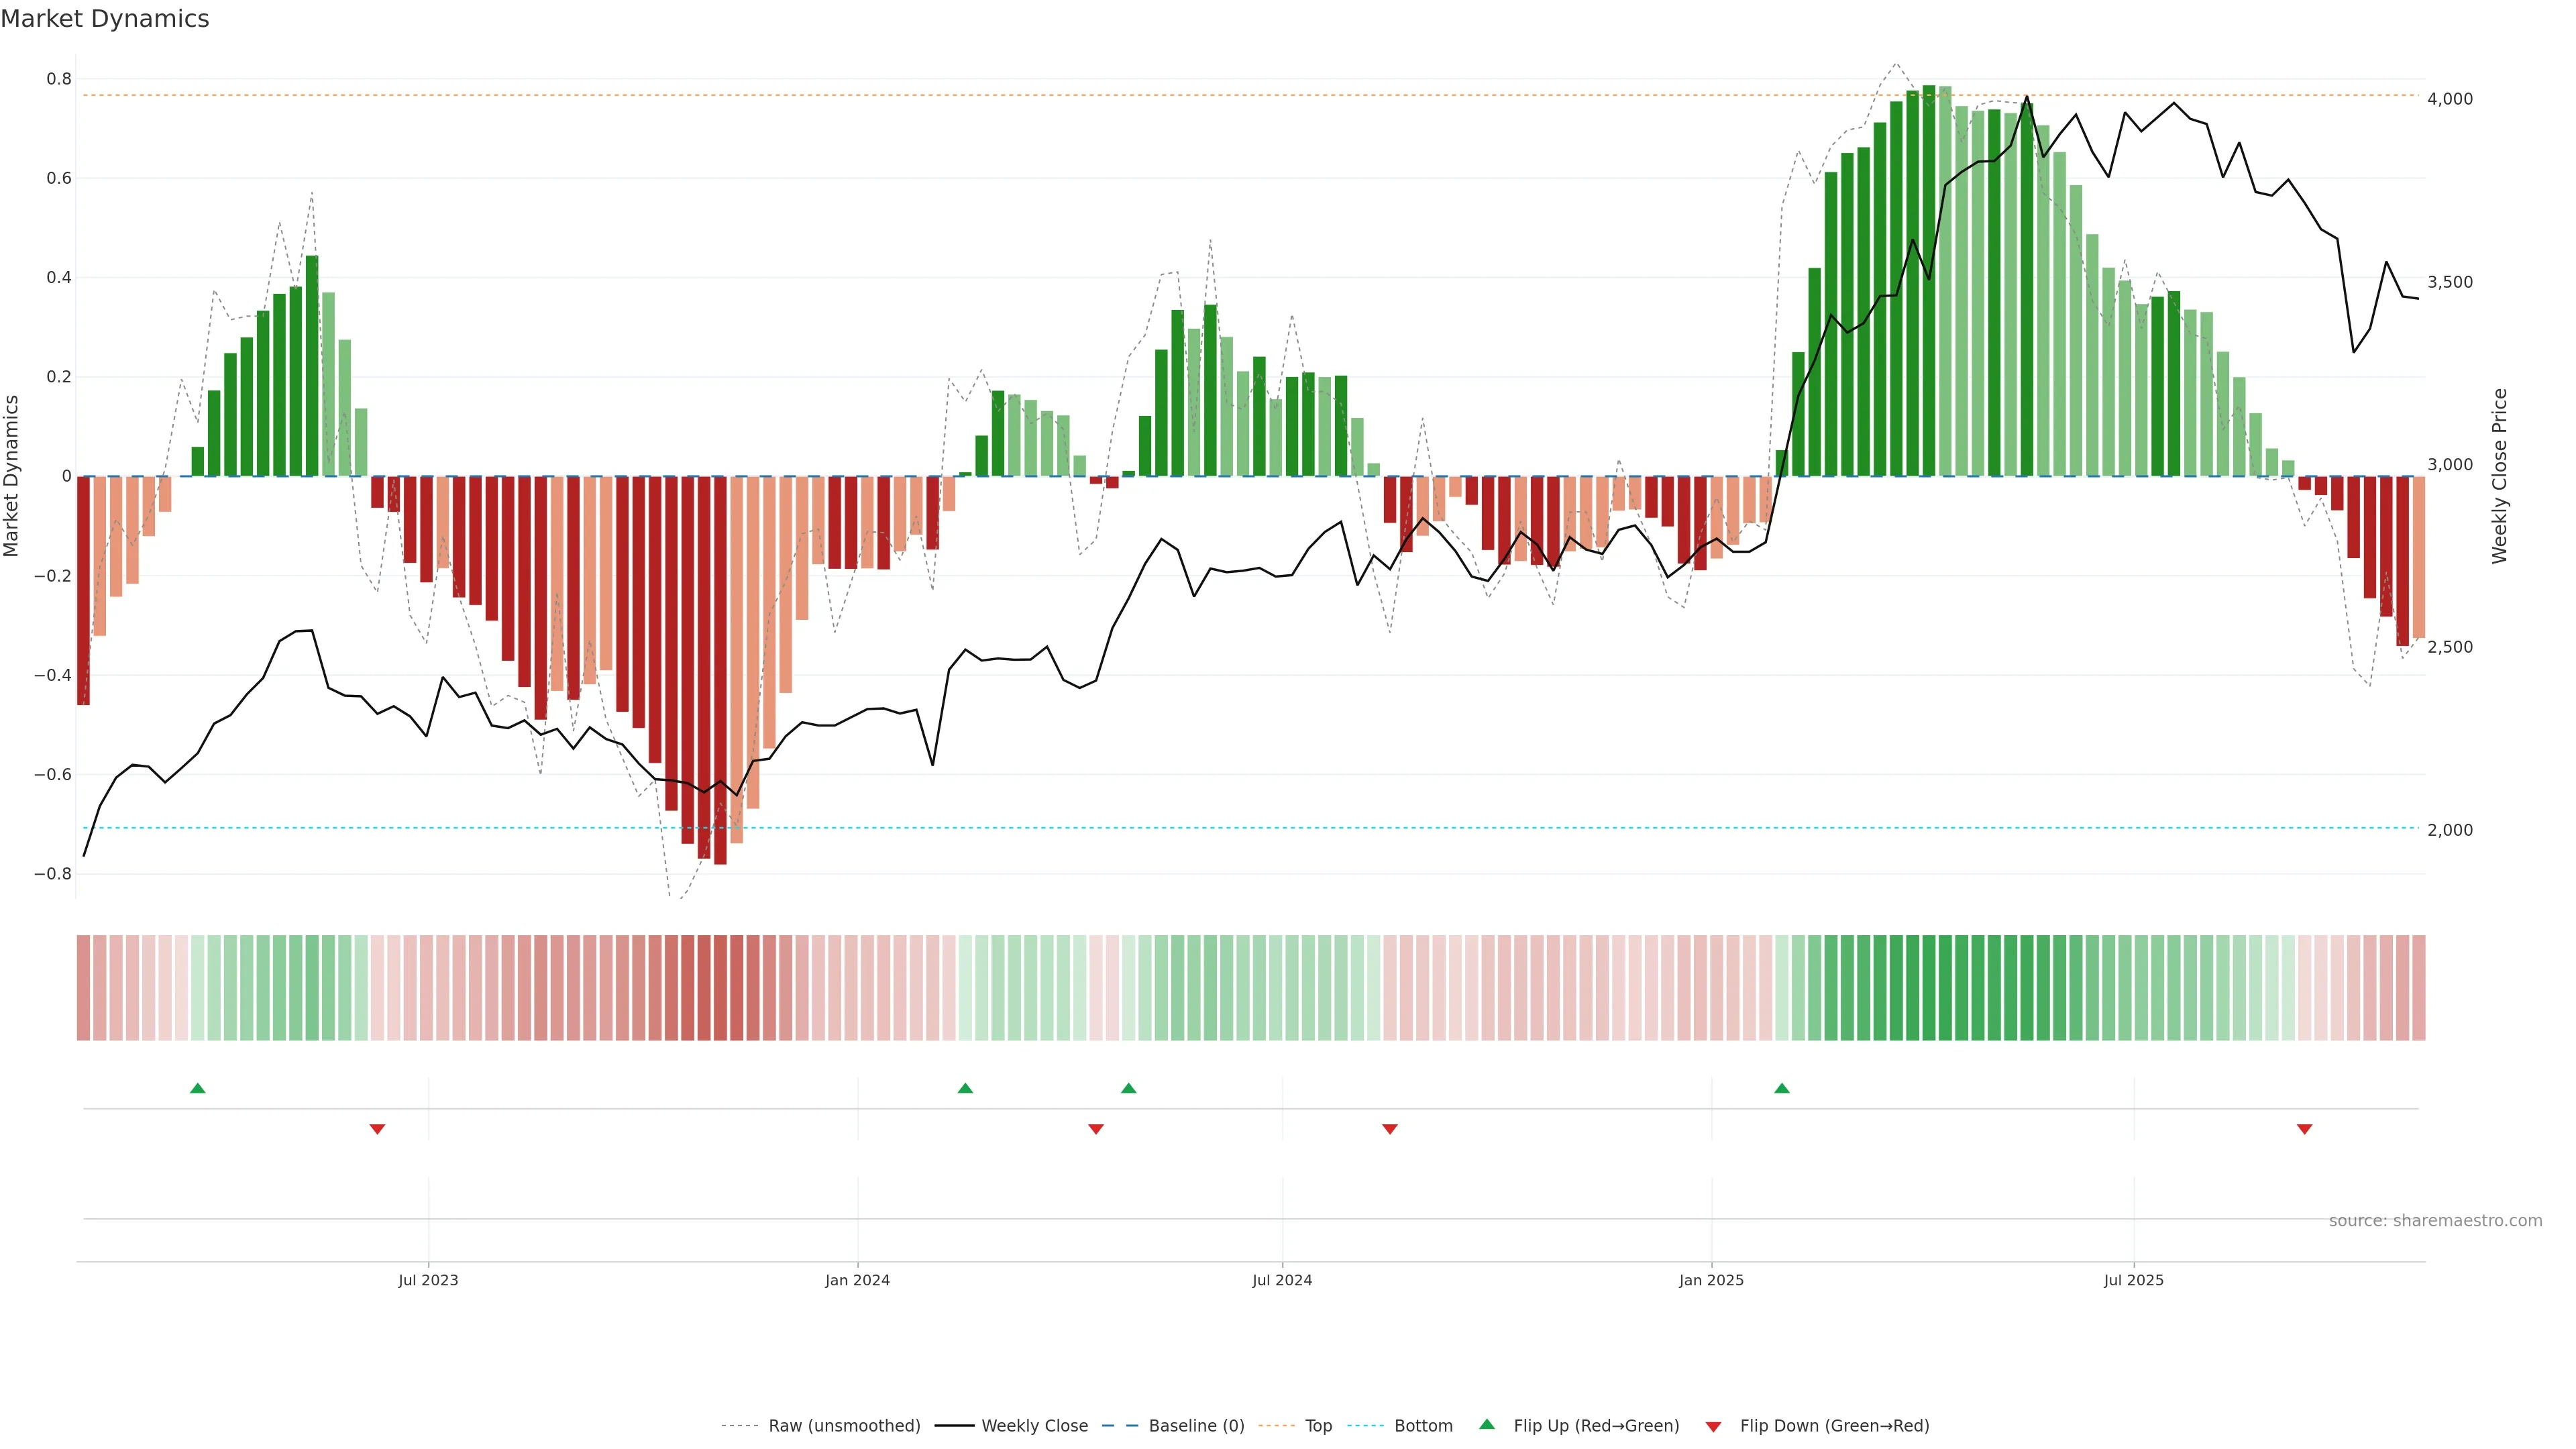
Task: Click the source: sharemaestro.com text
Action: 2435,1221
